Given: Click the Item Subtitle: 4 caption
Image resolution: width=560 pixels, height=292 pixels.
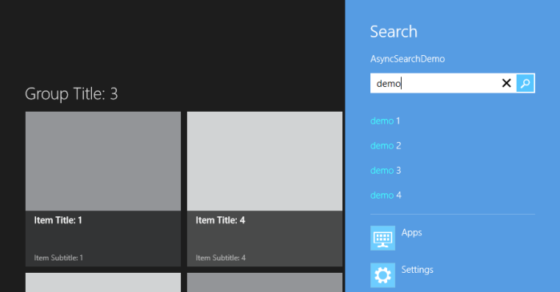Looking at the screenshot, I should click(x=221, y=258).
